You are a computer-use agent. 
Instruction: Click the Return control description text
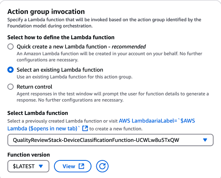tap(113, 97)
